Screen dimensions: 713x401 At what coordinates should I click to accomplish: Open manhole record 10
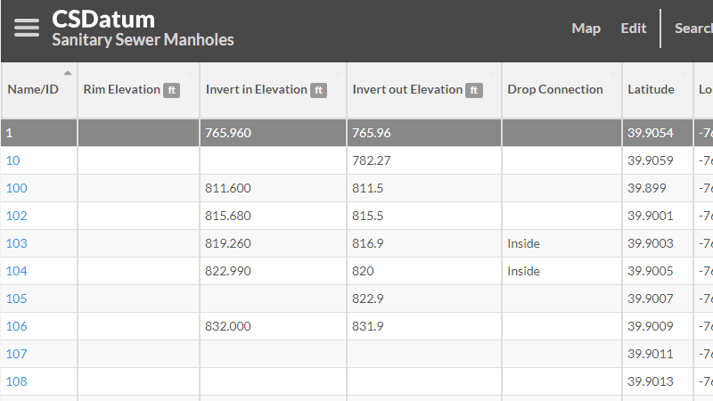13,161
